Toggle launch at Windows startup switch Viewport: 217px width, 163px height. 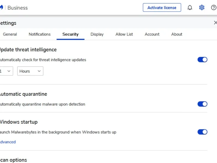pyautogui.click(x=202, y=132)
